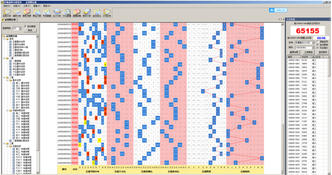Image resolution: width=332 pixels, height=175 pixels.
Task: Toggle 自动更新 checkbox above the 更新 button
Action: (x=25, y=26)
